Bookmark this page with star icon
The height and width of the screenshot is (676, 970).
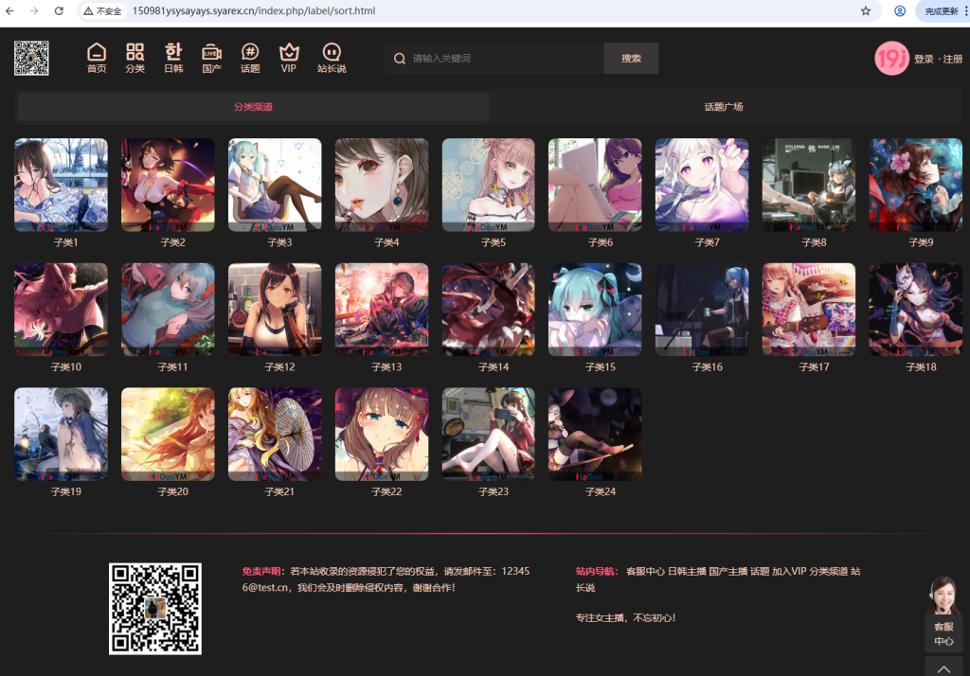[x=866, y=10]
